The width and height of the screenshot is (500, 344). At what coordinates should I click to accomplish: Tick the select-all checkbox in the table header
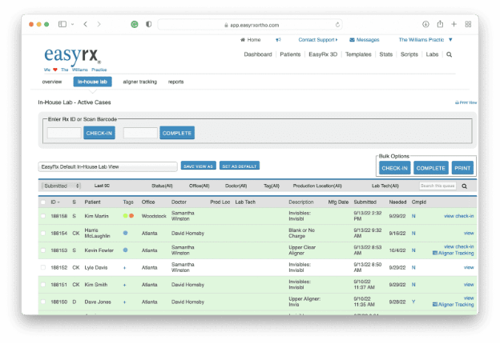43,202
